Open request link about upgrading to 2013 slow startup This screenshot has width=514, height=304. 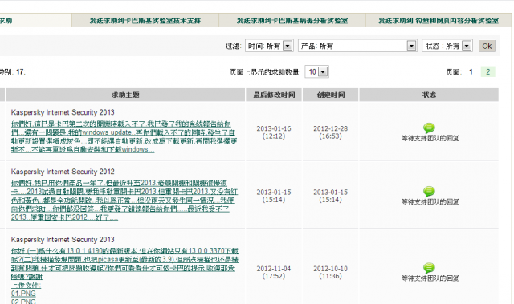coord(124,201)
